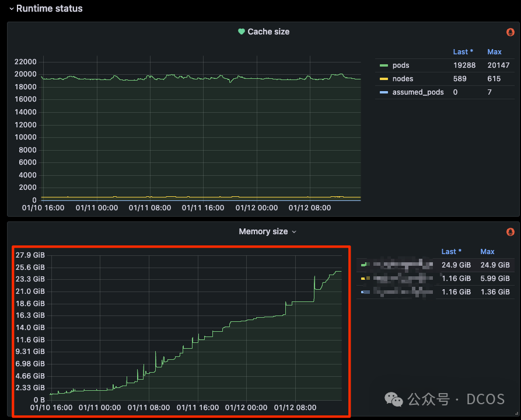Click the 1.36 GiB Max value
Image resolution: width=521 pixels, height=420 pixels.
point(495,292)
